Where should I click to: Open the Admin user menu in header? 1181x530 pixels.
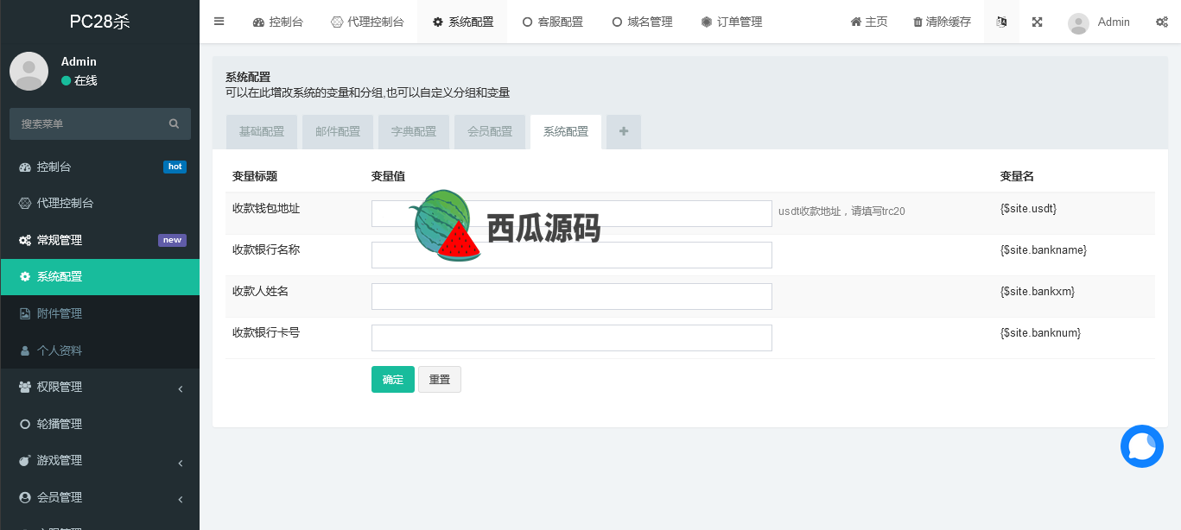[x=1099, y=22]
